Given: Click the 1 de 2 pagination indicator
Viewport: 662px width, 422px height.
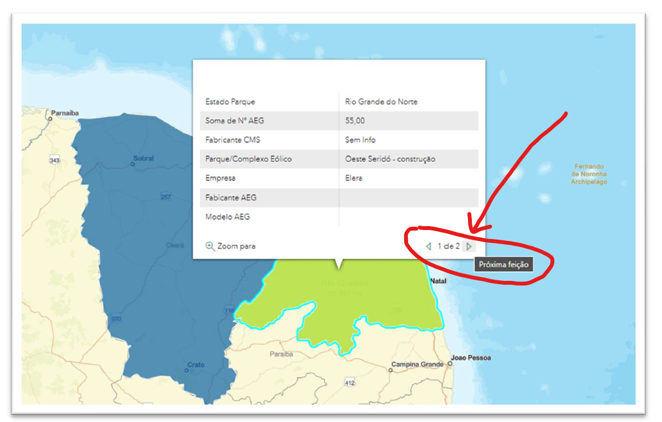Looking at the screenshot, I should coord(449,245).
